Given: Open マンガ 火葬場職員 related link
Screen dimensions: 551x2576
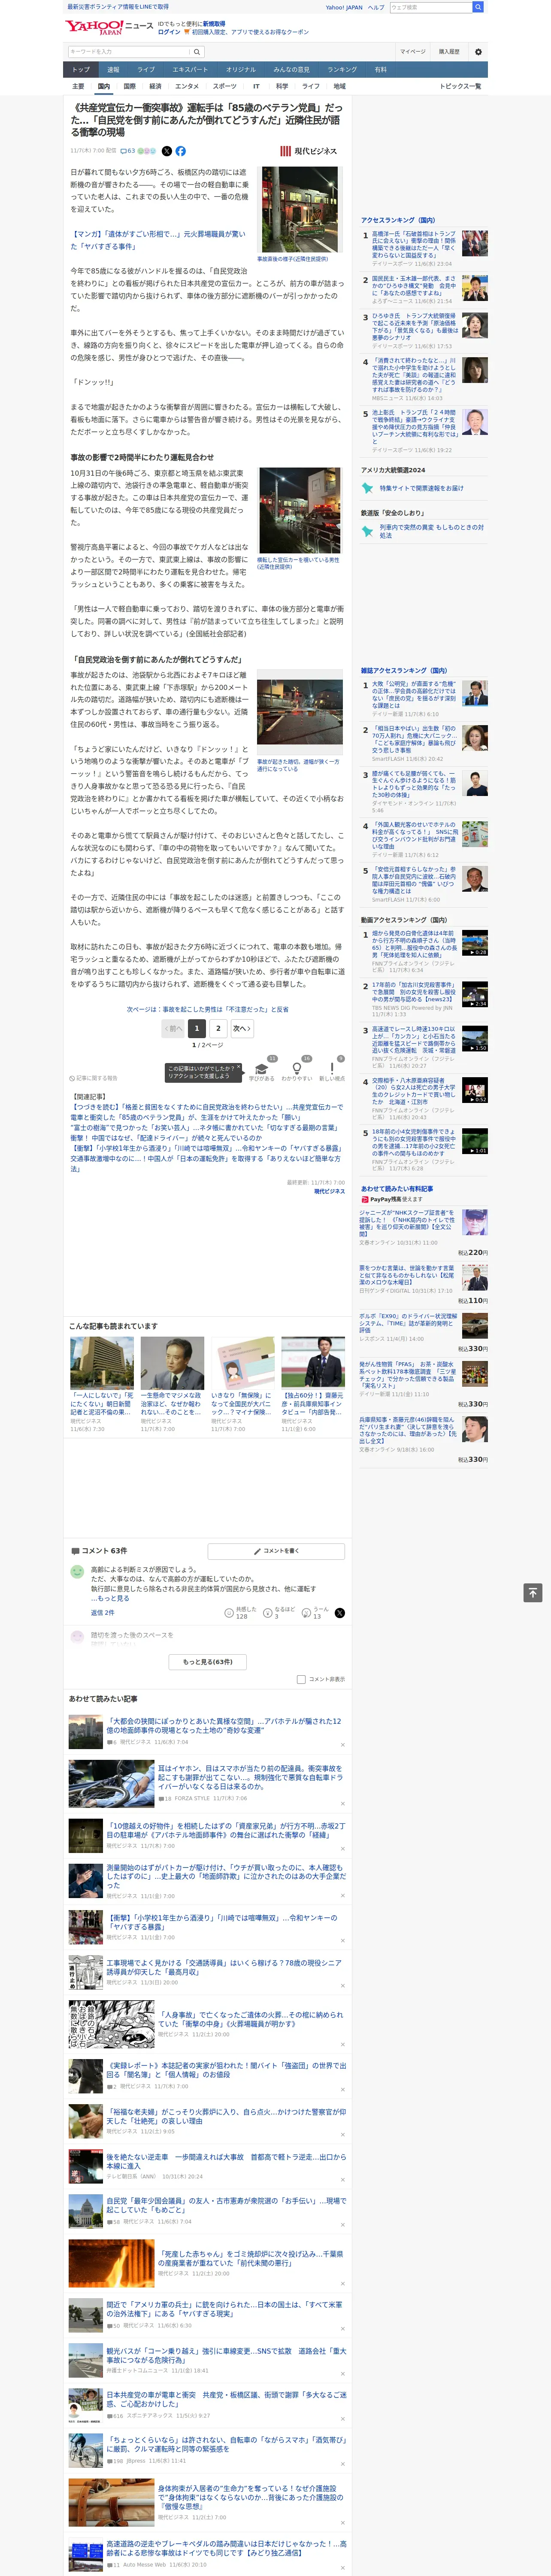Looking at the screenshot, I should click(x=157, y=240).
